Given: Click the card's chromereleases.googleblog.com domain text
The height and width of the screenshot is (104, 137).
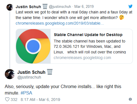Looking at the screenshot, I should [x=82, y=58].
